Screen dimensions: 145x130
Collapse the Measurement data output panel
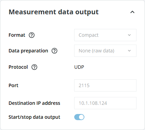(132, 12)
